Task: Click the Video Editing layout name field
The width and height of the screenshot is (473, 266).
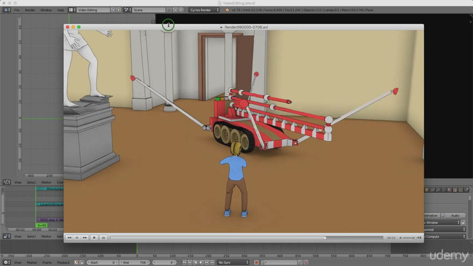Action: click(x=93, y=10)
